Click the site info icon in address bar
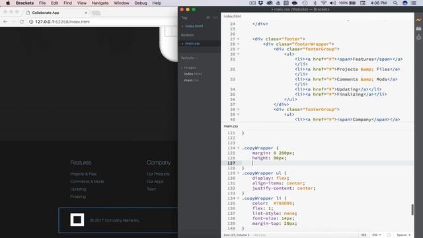423x238 pixels. (31, 22)
